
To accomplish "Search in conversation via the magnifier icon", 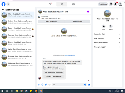I will (x=111, y=26).
